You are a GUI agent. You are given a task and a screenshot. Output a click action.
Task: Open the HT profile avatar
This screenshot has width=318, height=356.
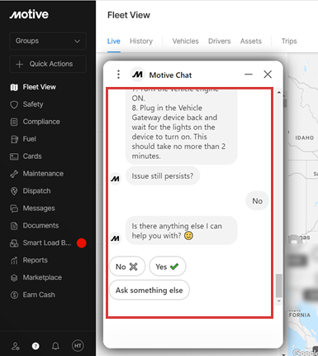point(78,346)
